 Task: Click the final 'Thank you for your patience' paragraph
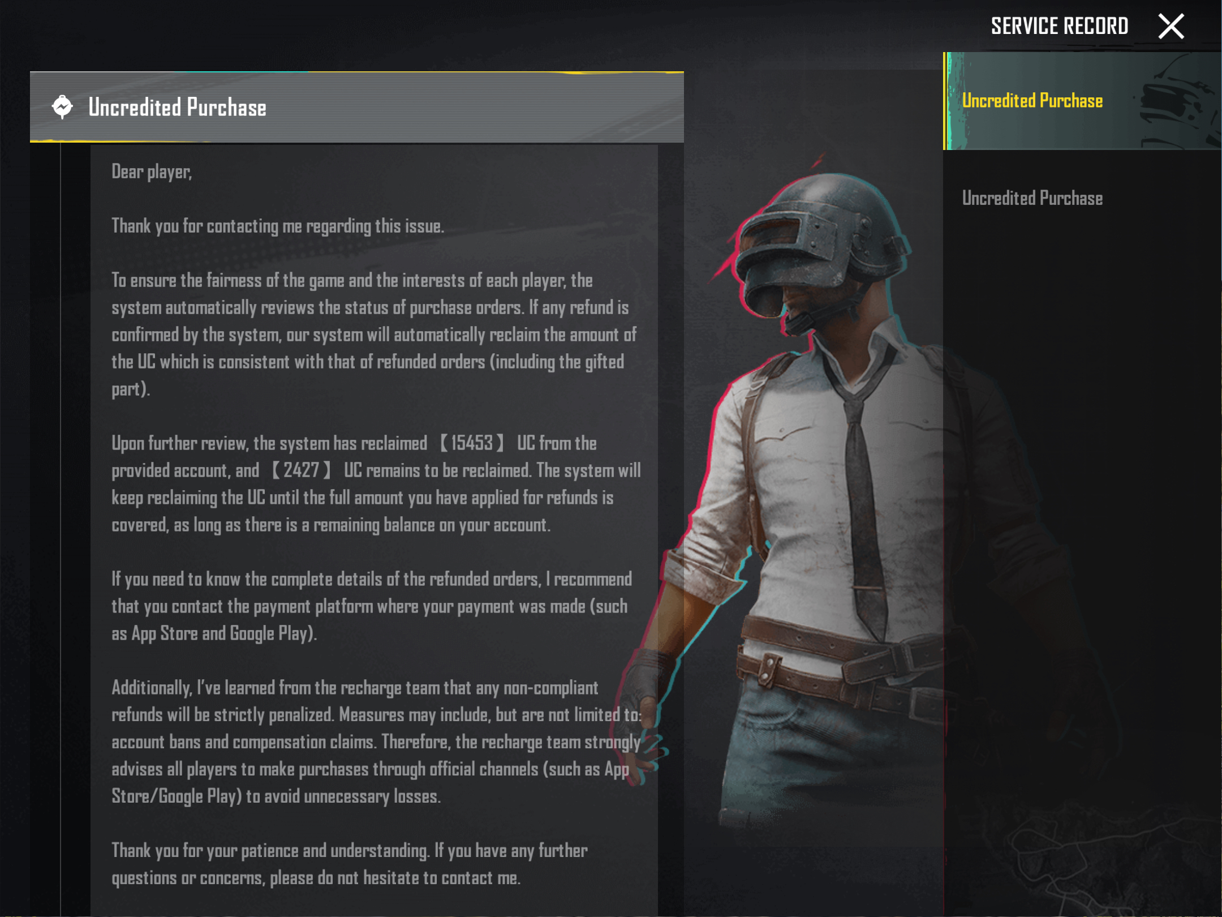pyautogui.click(x=350, y=864)
